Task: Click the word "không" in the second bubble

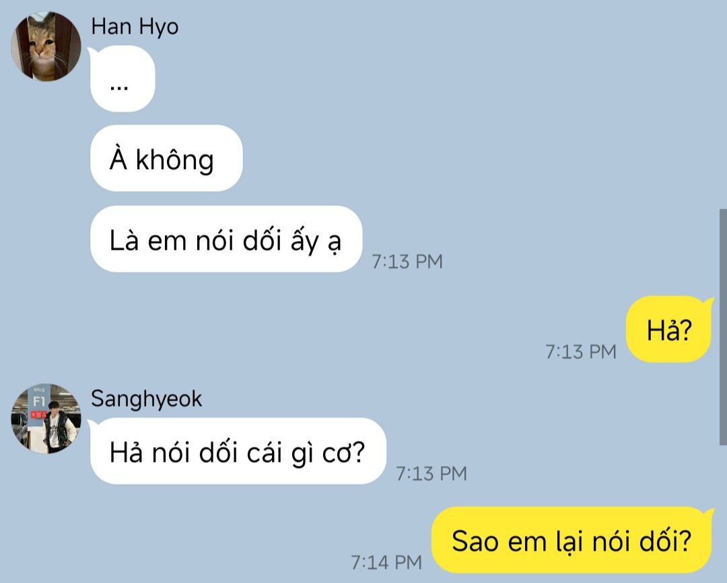Action: tap(175, 160)
